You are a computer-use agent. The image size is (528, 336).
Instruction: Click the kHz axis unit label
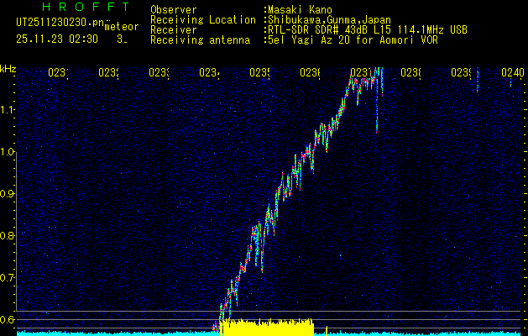tap(8, 69)
